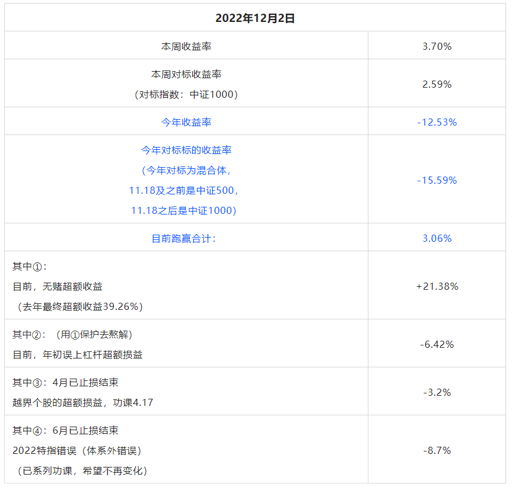Select the blue 今年对标标的收益率 line
512x490 pixels.
tap(186, 150)
